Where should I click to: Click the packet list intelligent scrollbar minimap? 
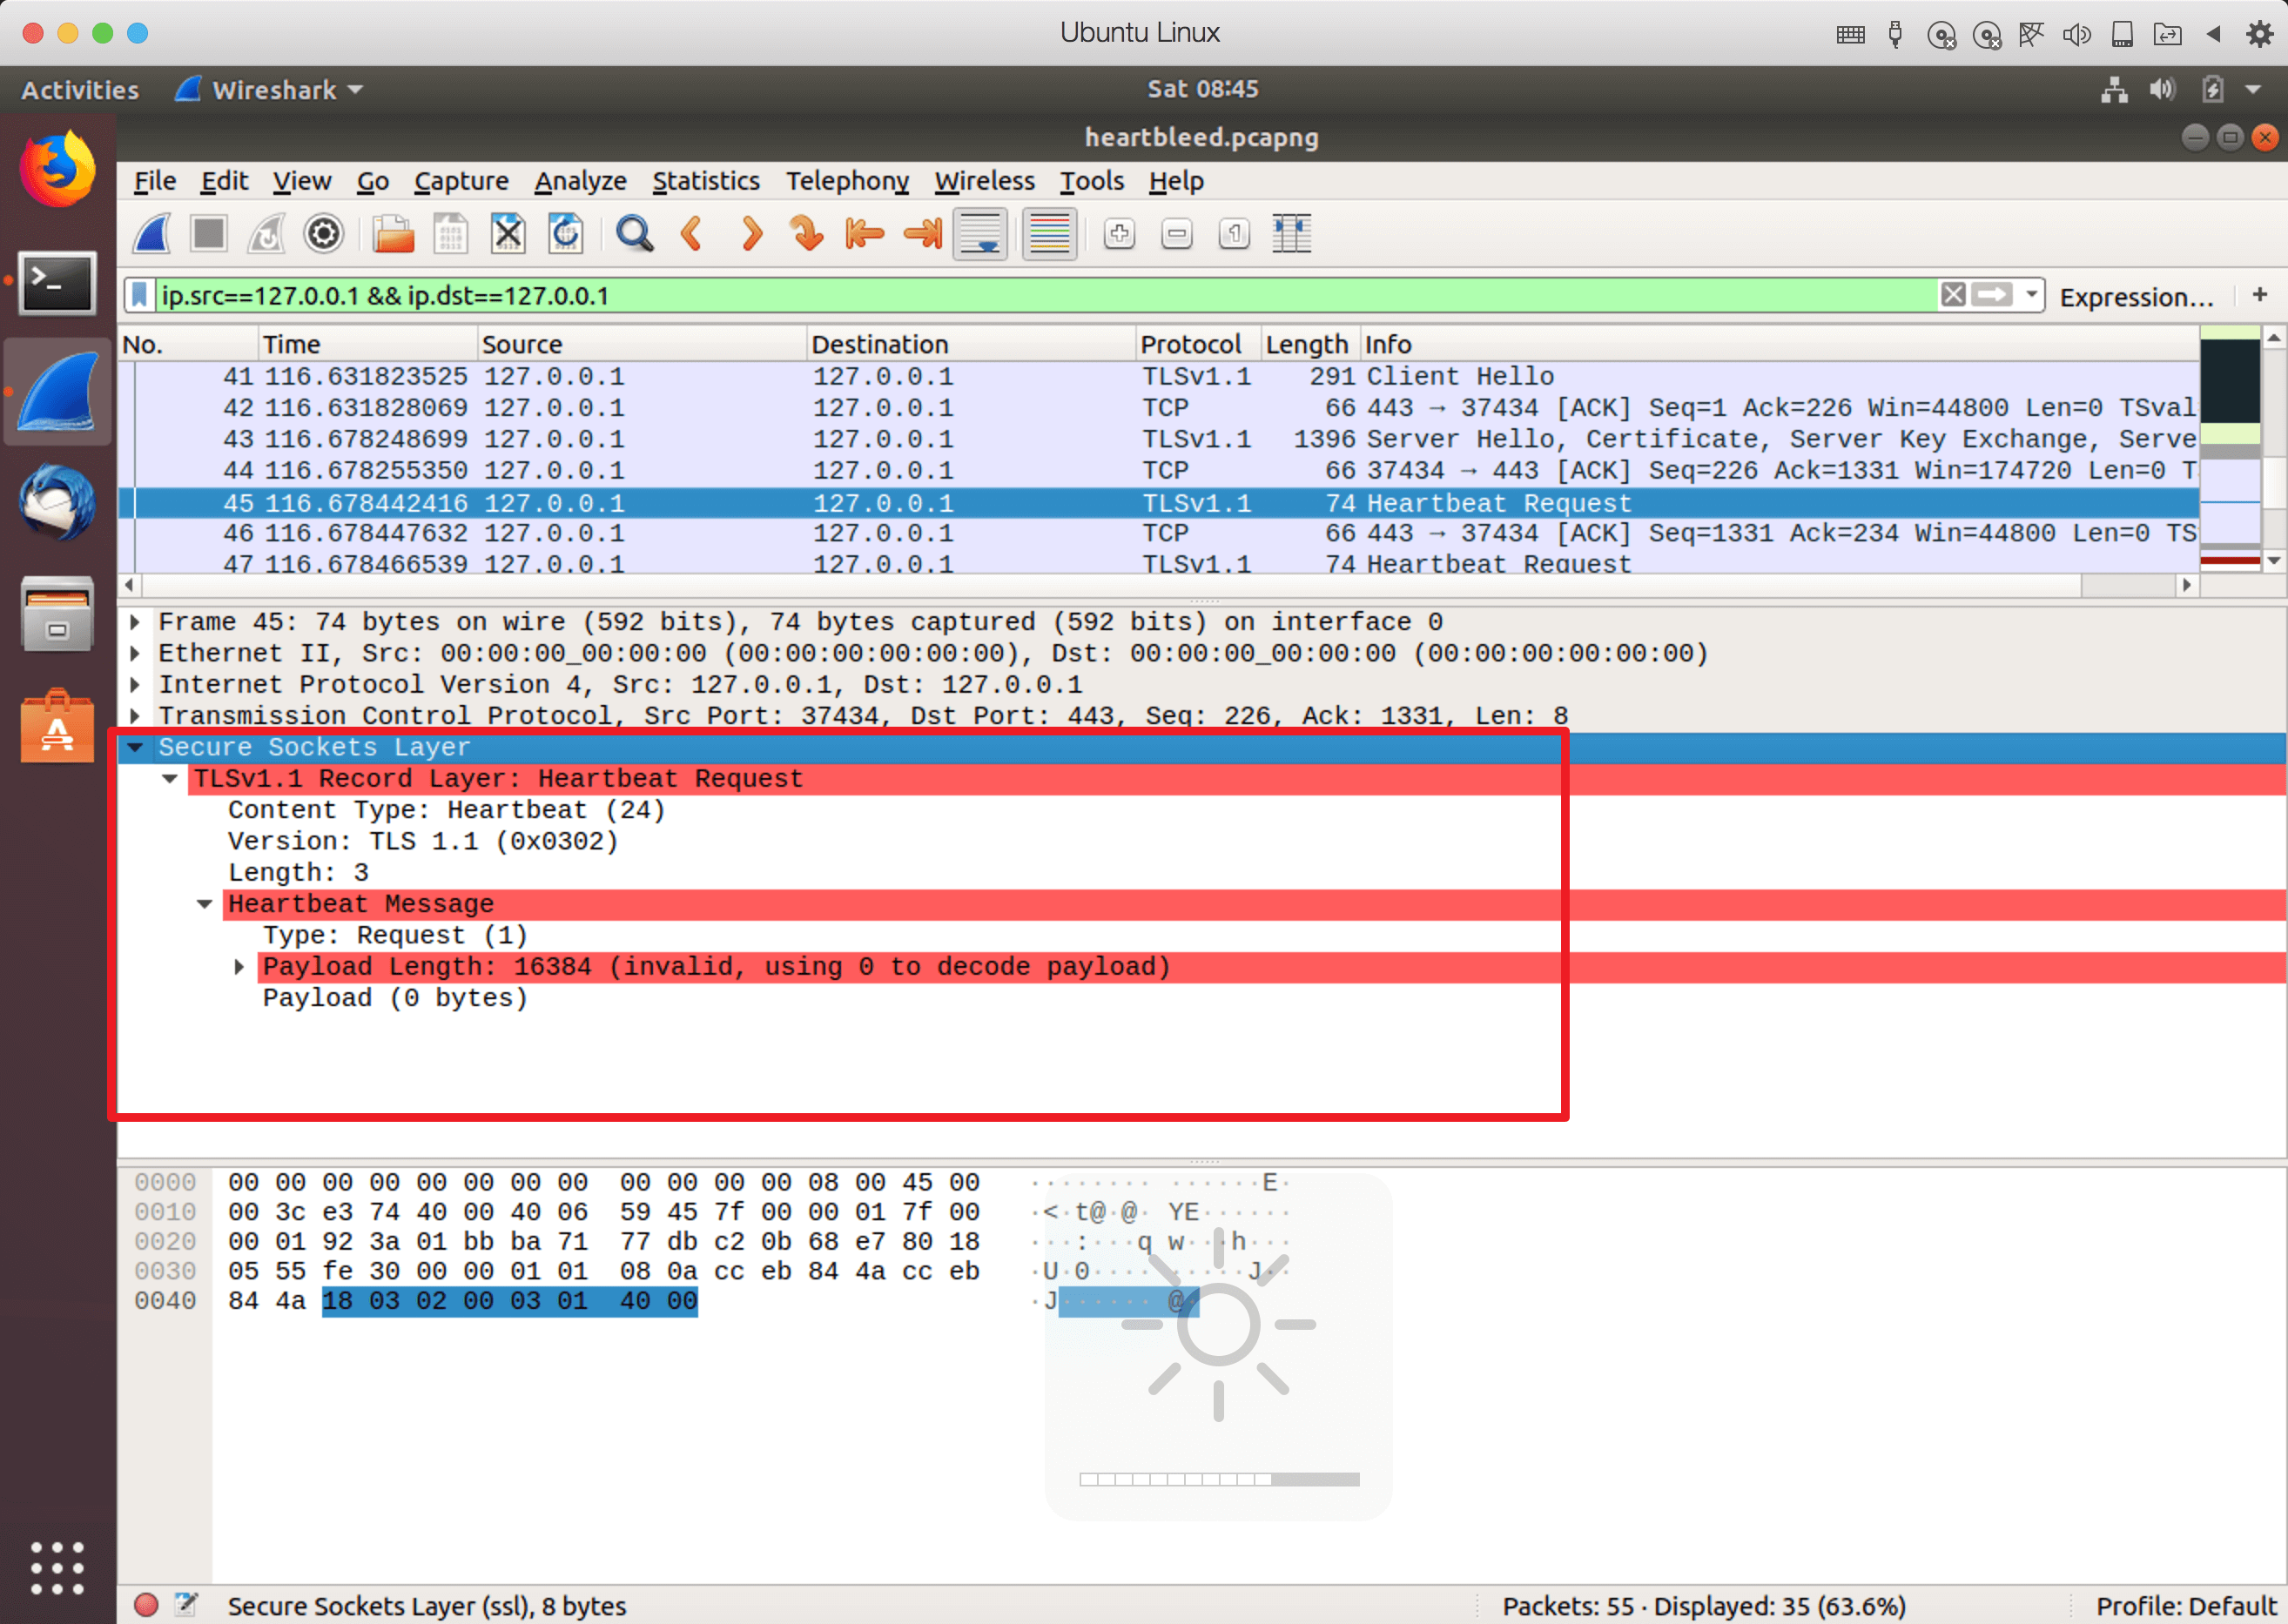[2230, 447]
